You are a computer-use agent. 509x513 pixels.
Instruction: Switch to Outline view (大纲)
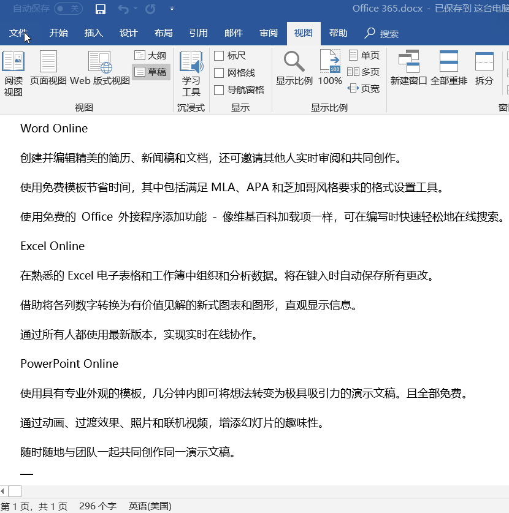[x=150, y=55]
